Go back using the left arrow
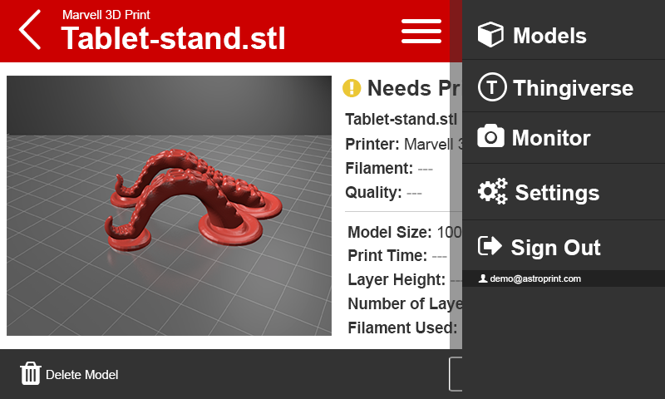Image resolution: width=665 pixels, height=399 pixels. click(x=30, y=30)
